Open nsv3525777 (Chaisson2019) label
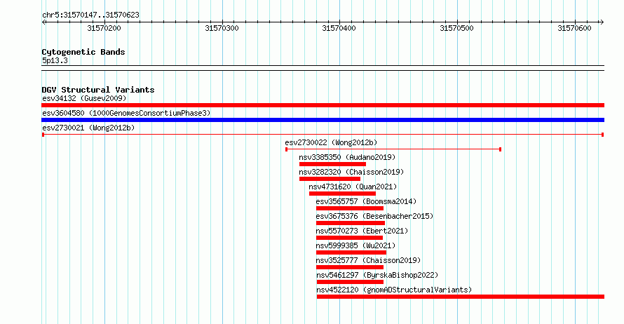Image resolution: width=624 pixels, height=324 pixels. [x=368, y=260]
